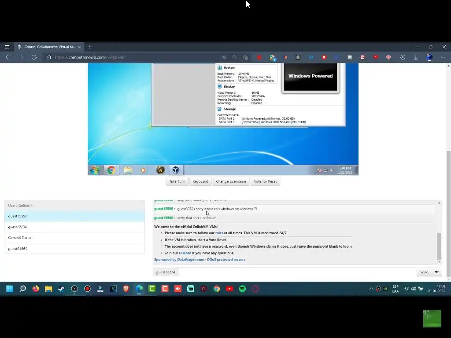Open the browser settings and more menu
The width and height of the screenshot is (451, 338).
tap(443, 57)
